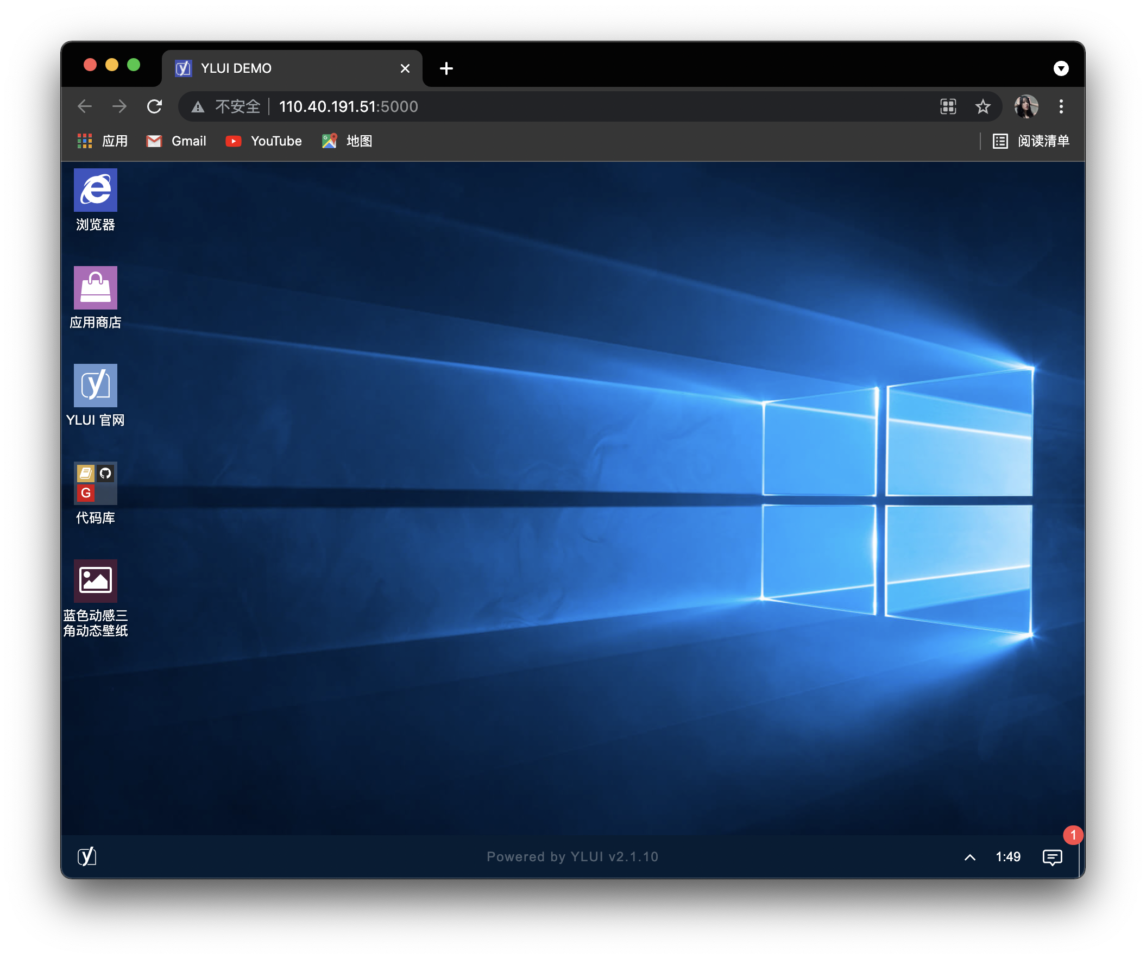
Task: Expand the taskbar tray chevron
Action: pyautogui.click(x=969, y=857)
